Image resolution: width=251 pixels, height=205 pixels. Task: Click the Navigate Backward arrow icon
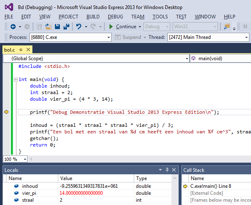click(13, 27)
